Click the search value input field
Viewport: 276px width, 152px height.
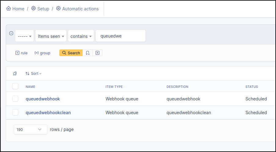click(121, 36)
